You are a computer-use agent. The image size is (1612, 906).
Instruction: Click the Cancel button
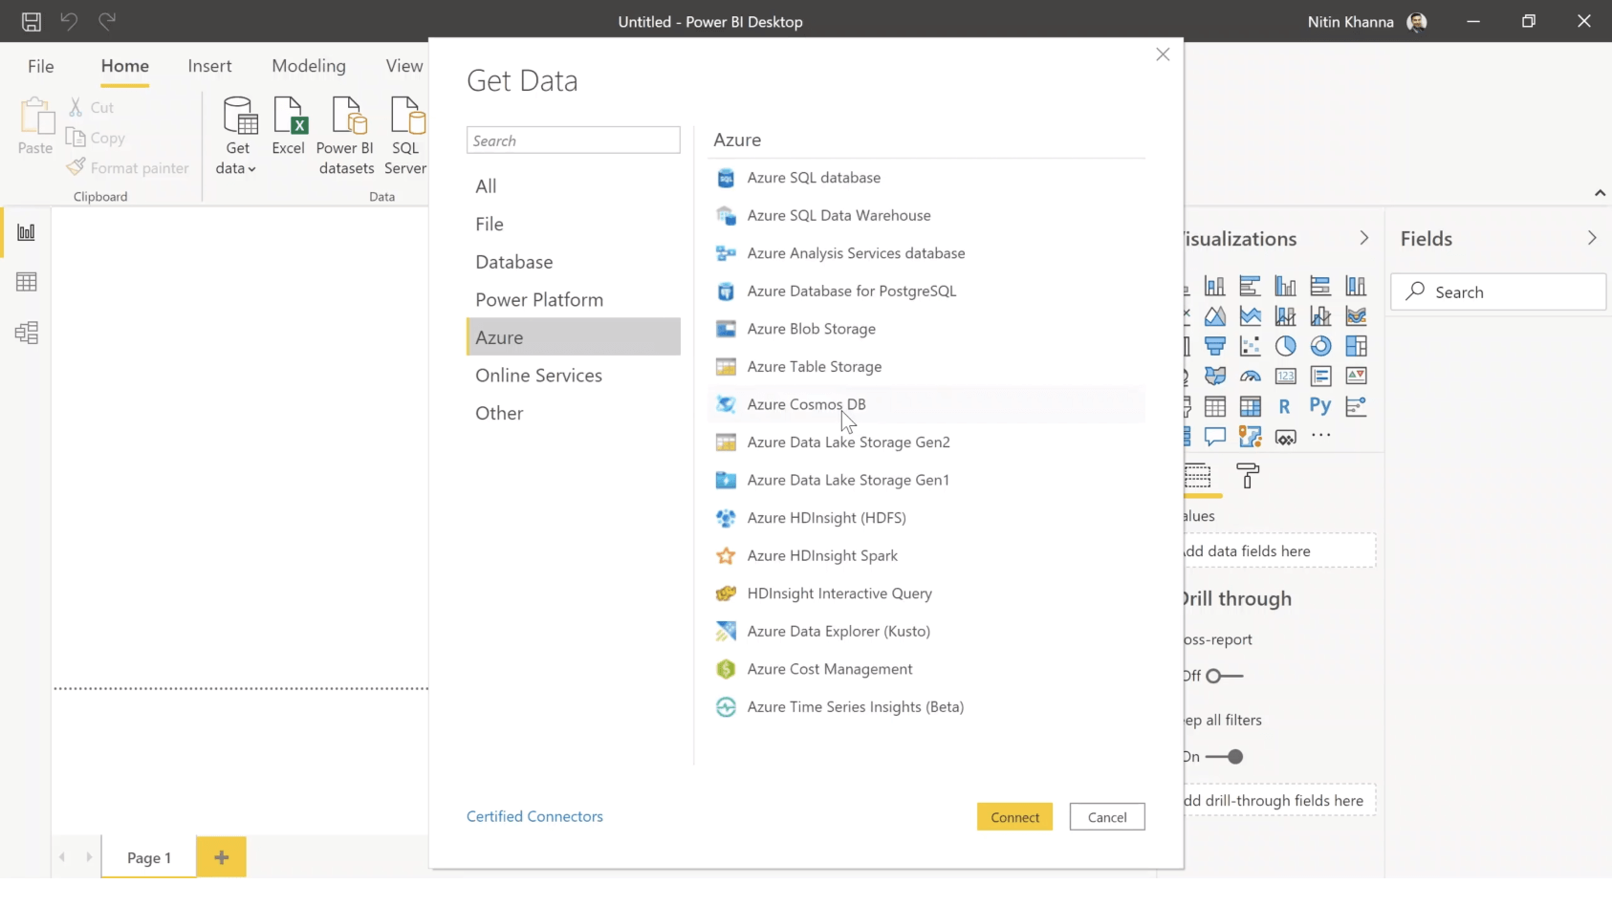pos(1107,817)
